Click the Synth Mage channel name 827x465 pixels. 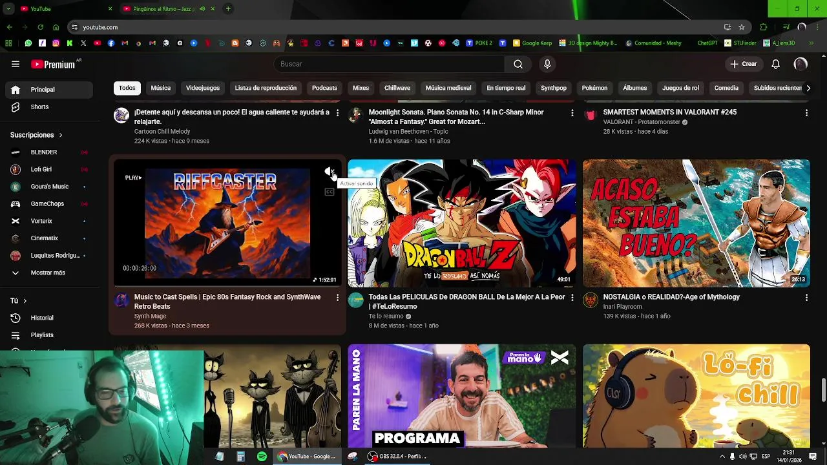[150, 316]
